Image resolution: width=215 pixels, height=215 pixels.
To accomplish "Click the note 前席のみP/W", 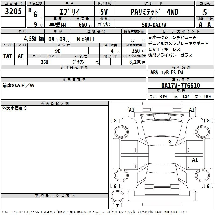I will coord(18,85).
